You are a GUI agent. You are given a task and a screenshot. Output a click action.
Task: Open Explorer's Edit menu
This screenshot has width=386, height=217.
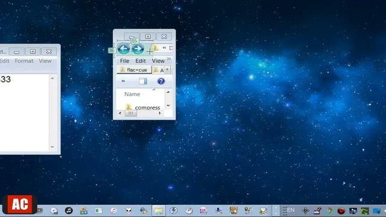tap(141, 61)
